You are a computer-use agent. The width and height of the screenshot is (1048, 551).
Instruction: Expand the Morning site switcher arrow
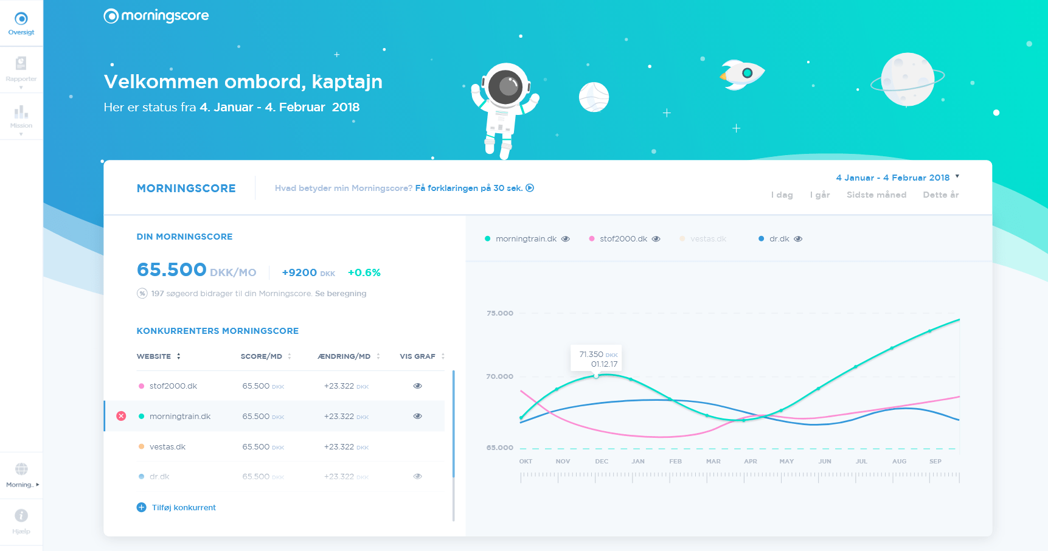click(38, 485)
